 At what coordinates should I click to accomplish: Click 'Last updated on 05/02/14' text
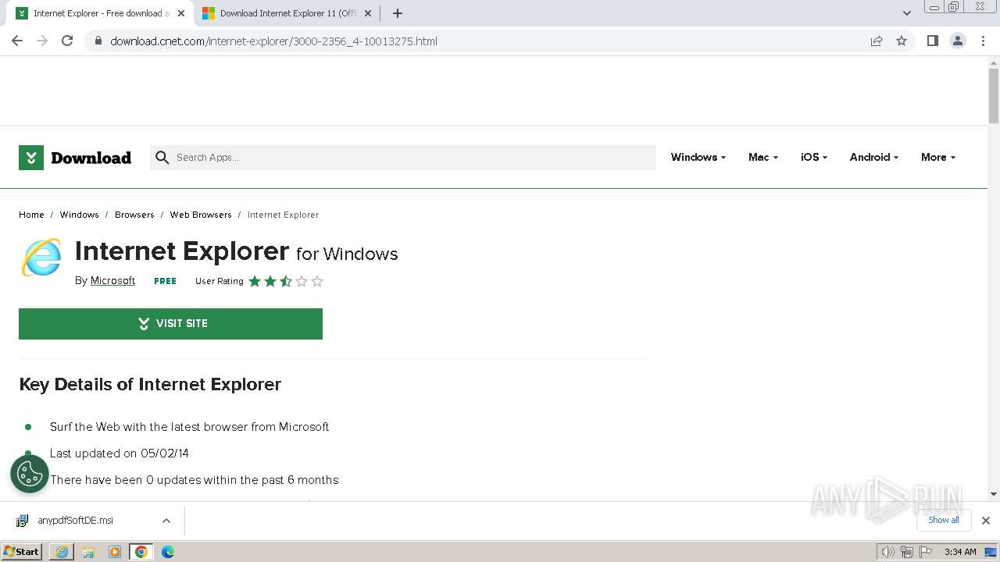click(x=120, y=454)
